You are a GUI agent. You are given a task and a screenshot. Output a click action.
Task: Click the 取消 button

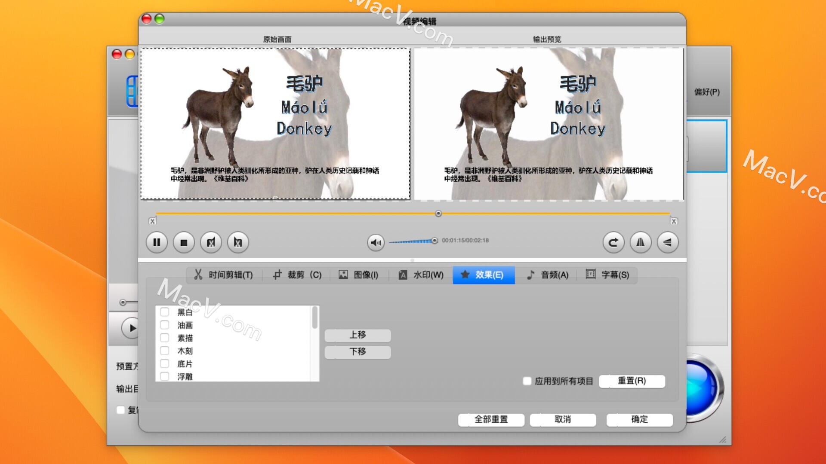[563, 420]
